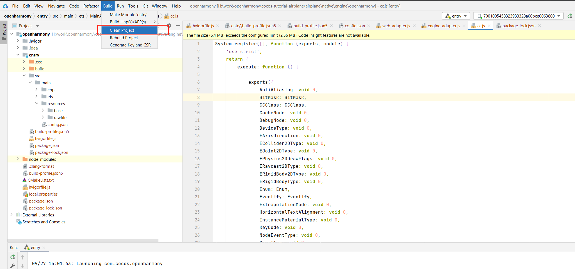Click the src breadcrumb segment
Viewport: 575px width, 269px height.
(56, 16)
